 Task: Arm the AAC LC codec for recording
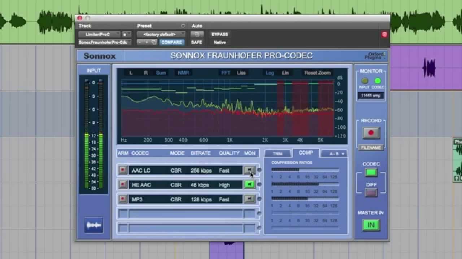[x=123, y=170]
